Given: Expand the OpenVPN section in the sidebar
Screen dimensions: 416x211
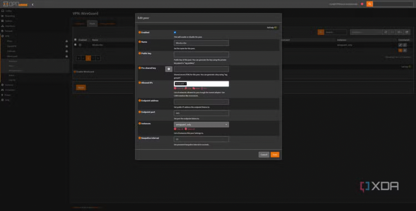Looking at the screenshot, I should [x=12, y=46].
